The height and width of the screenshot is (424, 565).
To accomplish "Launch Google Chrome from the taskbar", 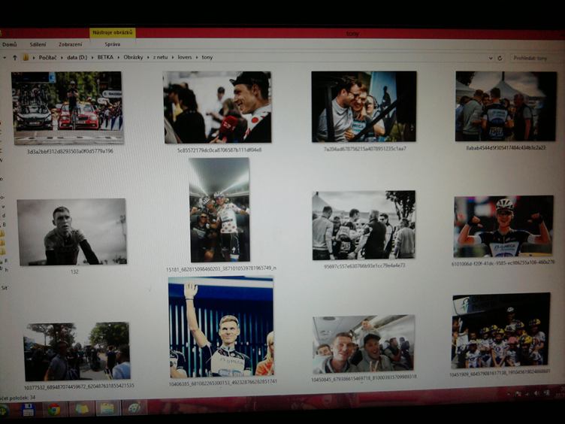I will pos(54,409).
